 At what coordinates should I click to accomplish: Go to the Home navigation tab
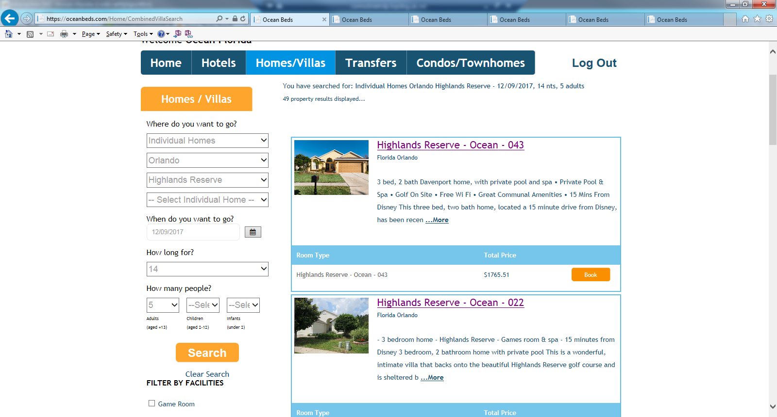click(166, 63)
